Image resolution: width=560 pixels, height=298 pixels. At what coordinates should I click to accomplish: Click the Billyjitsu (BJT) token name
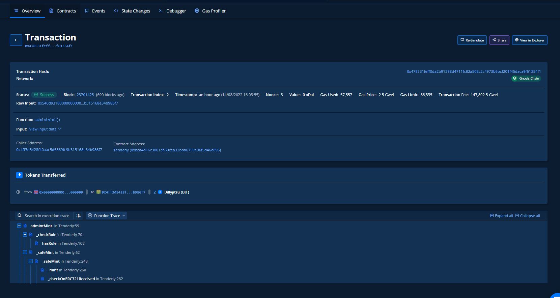[x=177, y=192]
